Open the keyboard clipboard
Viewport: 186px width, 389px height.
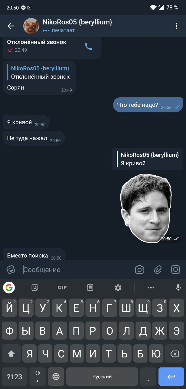tap(90, 287)
